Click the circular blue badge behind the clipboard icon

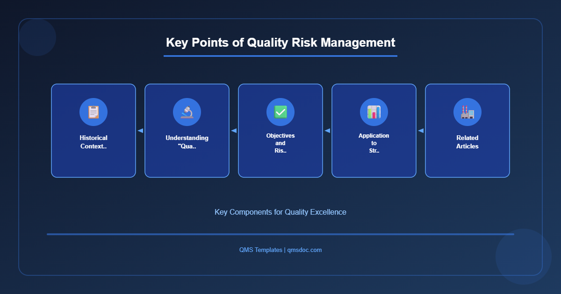click(x=93, y=112)
